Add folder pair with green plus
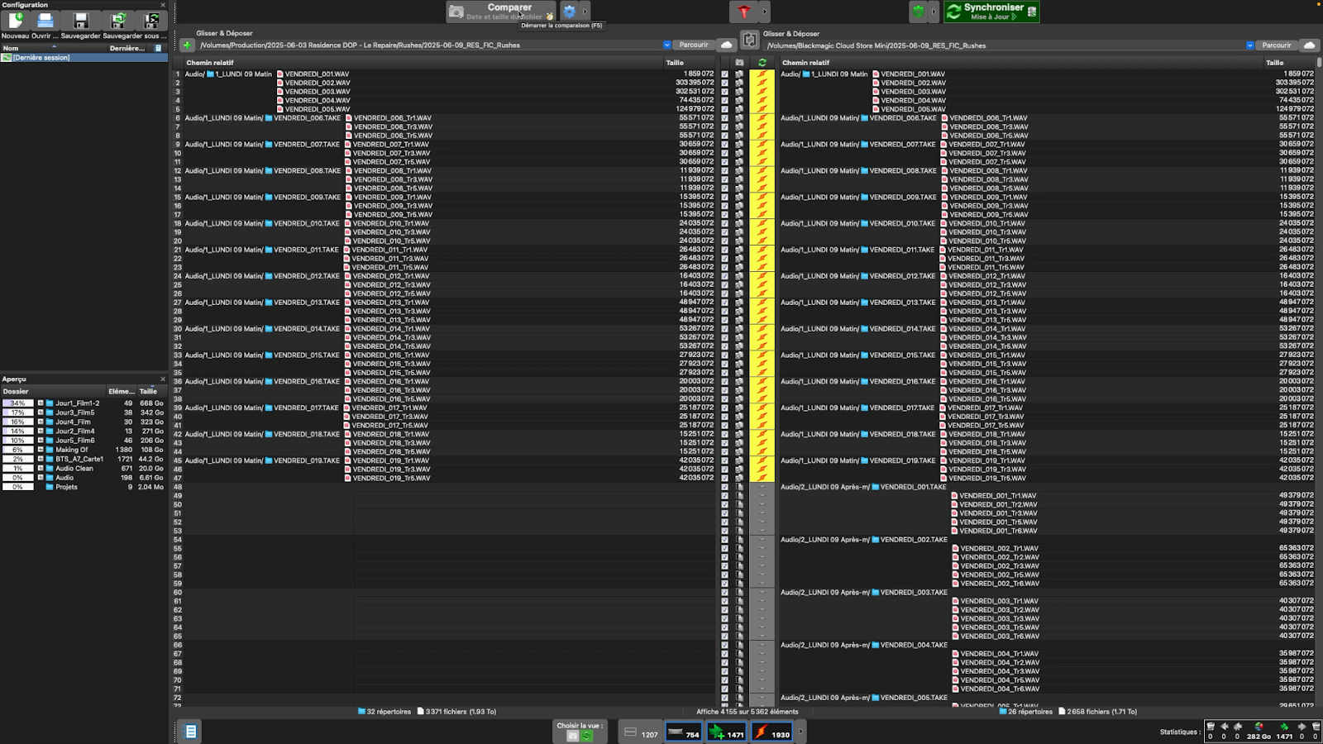Image resolution: width=1323 pixels, height=744 pixels. [187, 45]
